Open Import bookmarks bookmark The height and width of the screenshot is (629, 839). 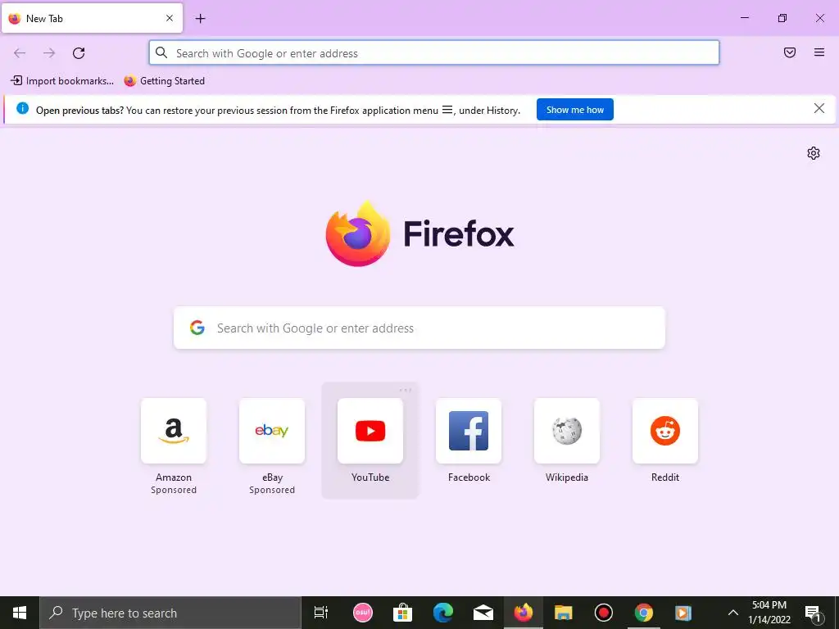[62, 81]
